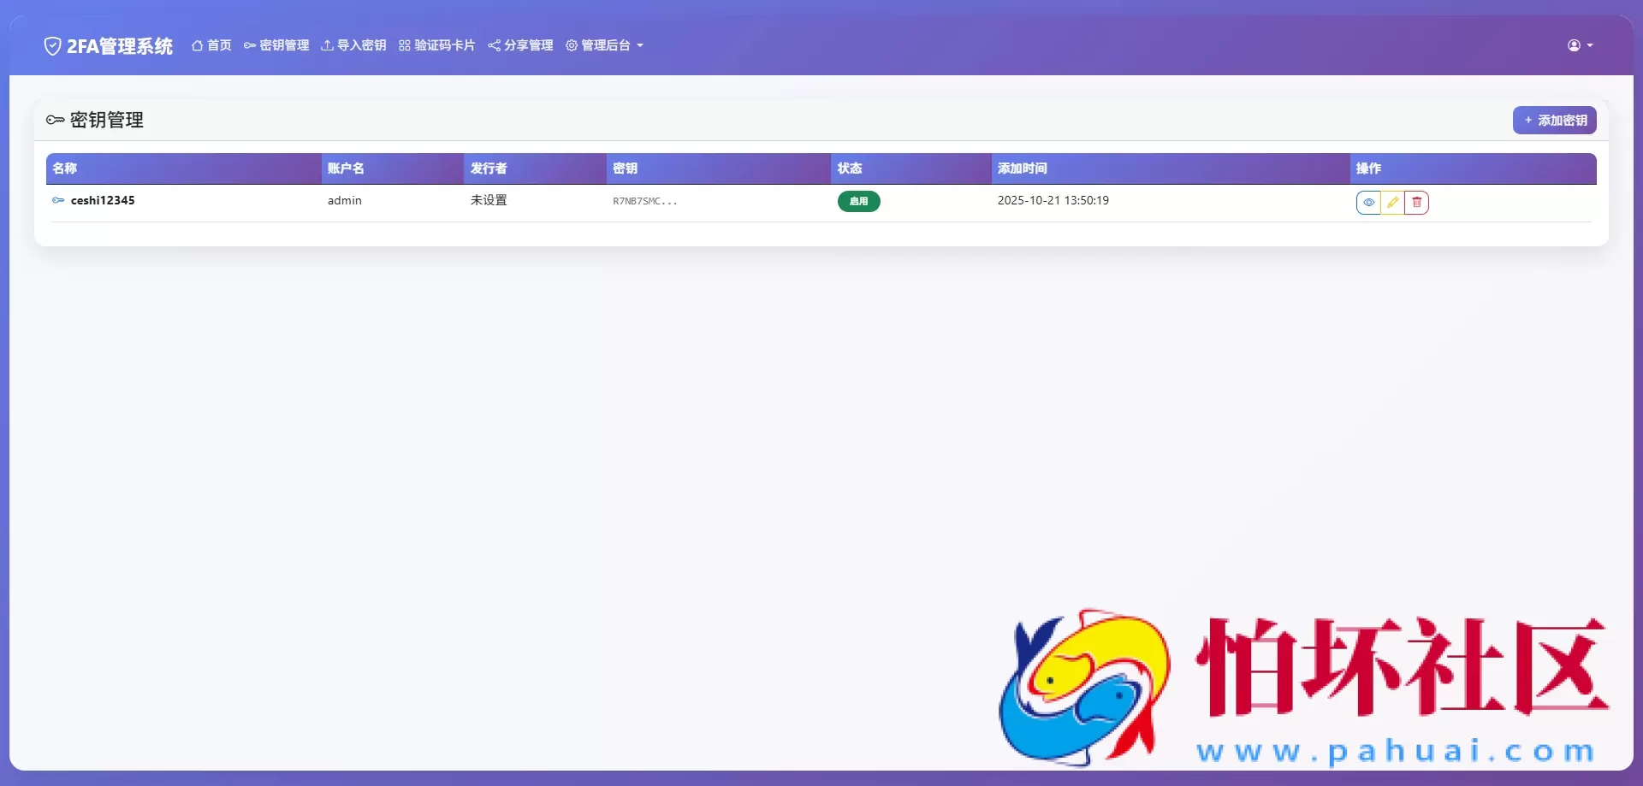Click the shield logo of 2FA管理系统
The height and width of the screenshot is (786, 1643).
coord(52,45)
